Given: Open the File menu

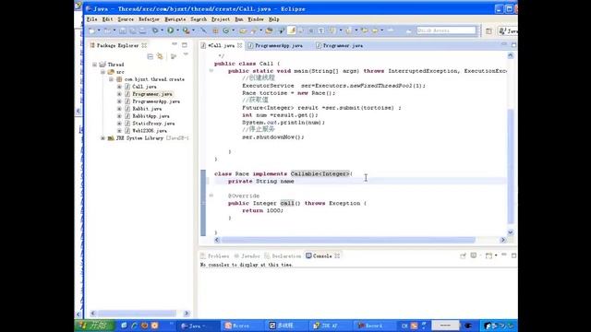Looking at the screenshot, I should coord(91,19).
